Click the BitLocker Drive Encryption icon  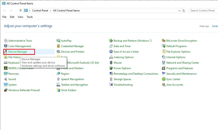(164, 41)
